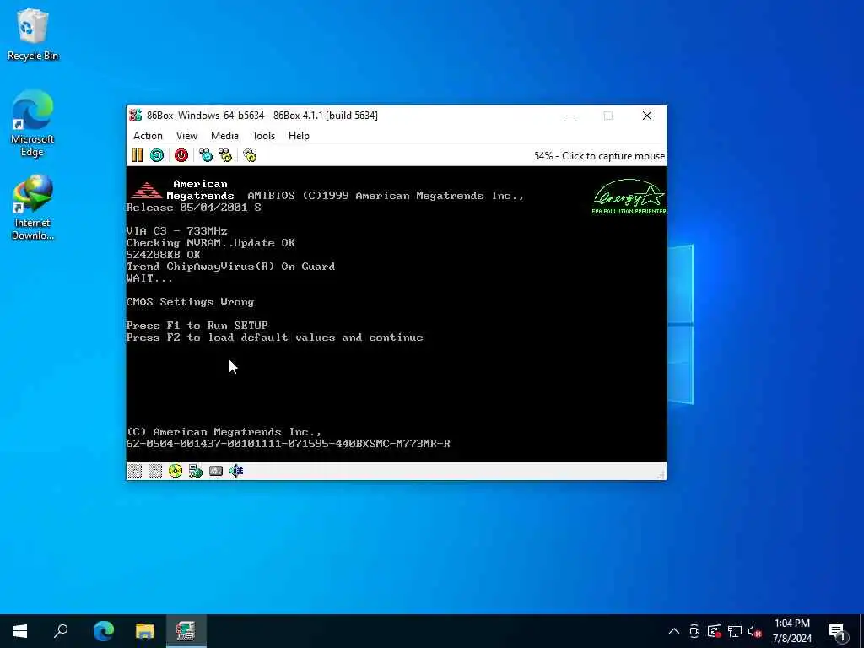The height and width of the screenshot is (648, 864).
Task: Launch Edge from the taskbar
Action: coord(104,631)
